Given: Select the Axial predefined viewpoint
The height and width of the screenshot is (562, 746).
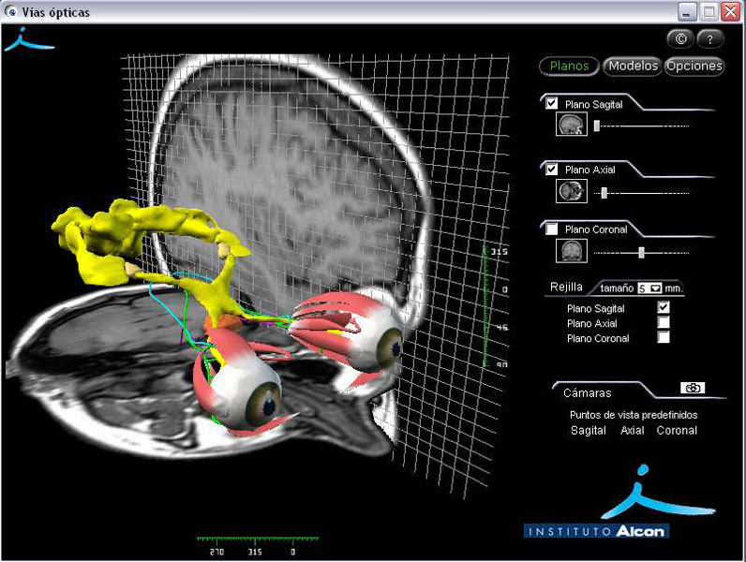Looking at the screenshot, I should tap(633, 431).
